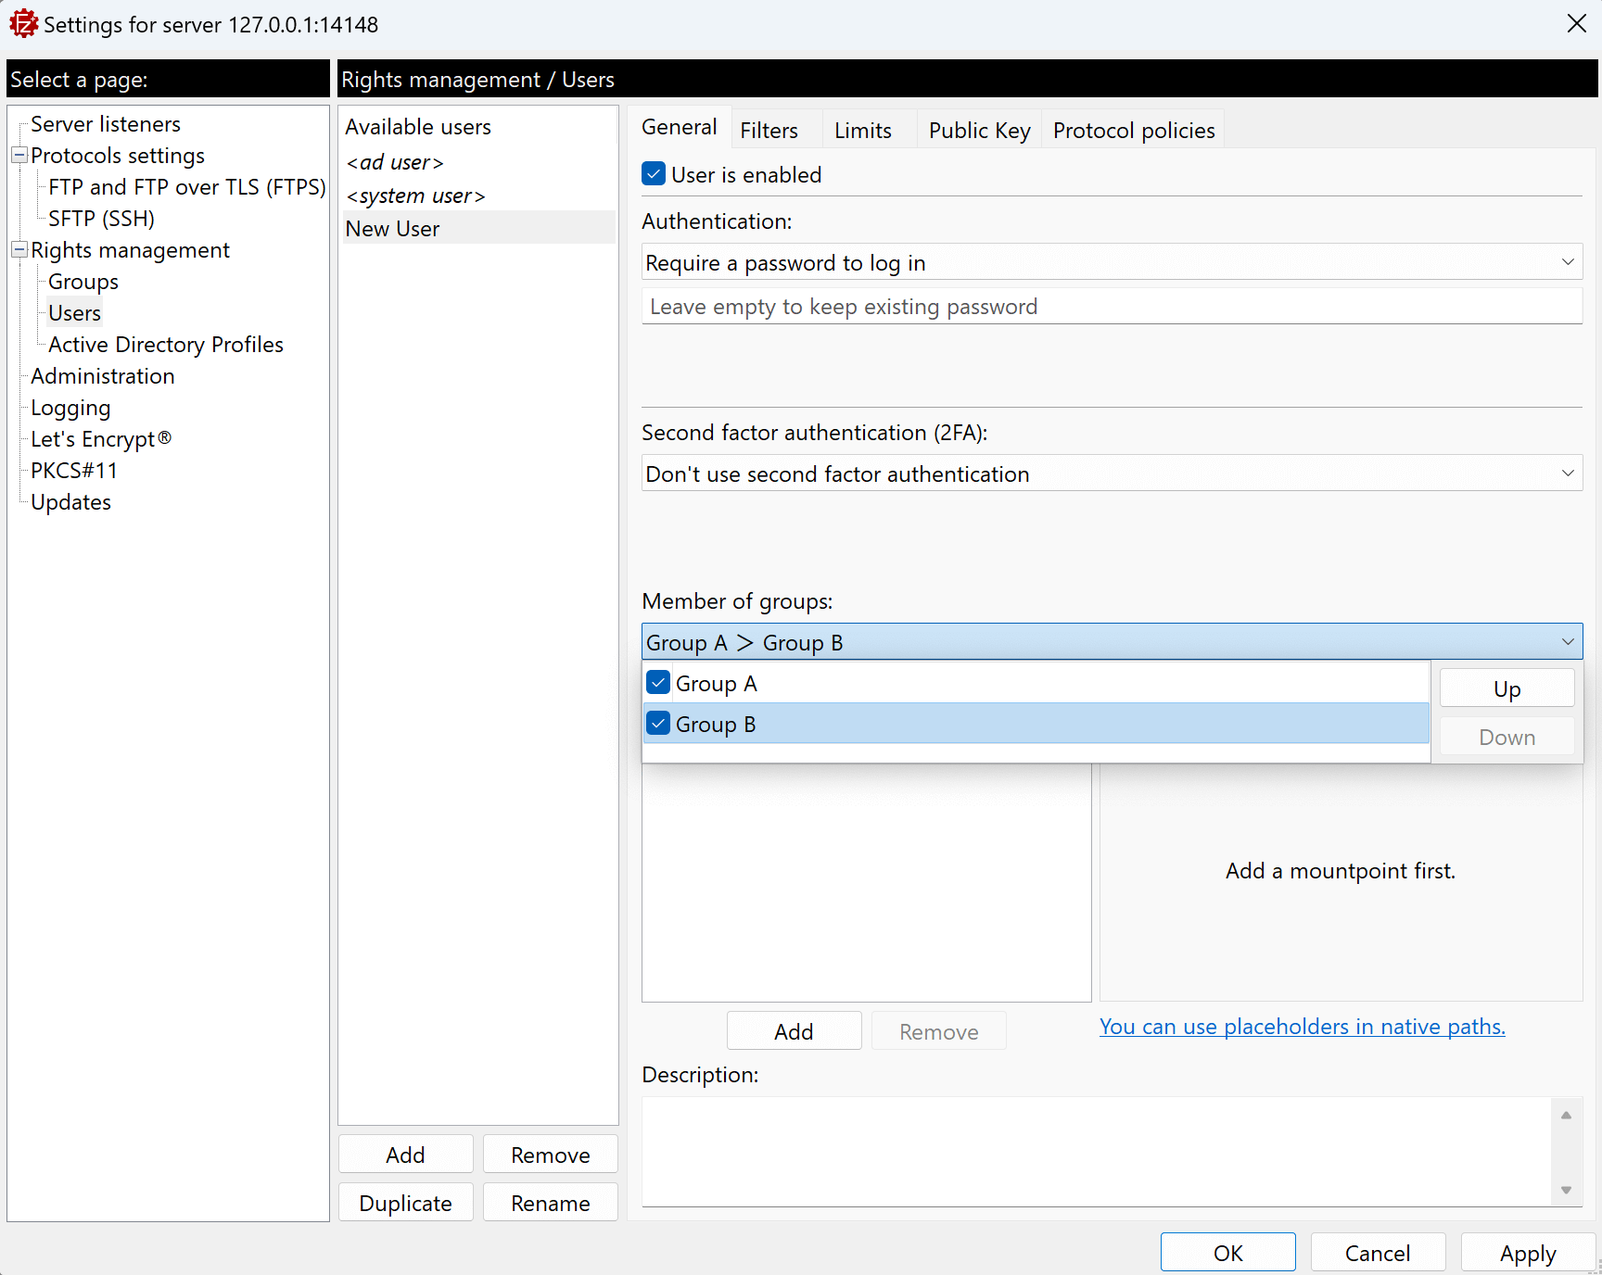1602x1275 pixels.
Task: Uncheck Group B membership checkbox
Action: [x=658, y=724]
